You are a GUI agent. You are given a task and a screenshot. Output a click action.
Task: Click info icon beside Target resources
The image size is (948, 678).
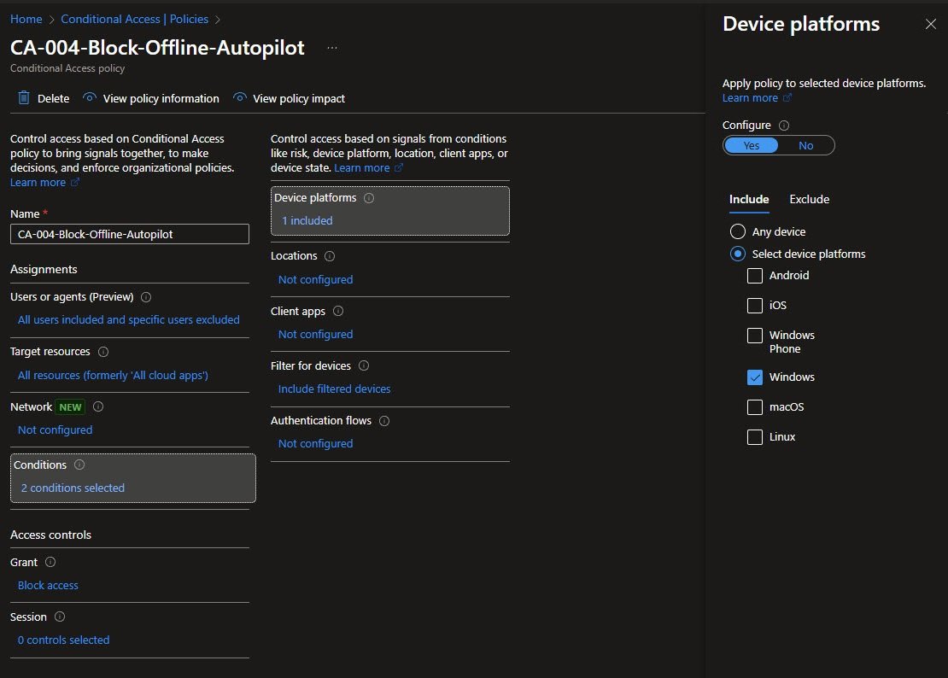(104, 352)
